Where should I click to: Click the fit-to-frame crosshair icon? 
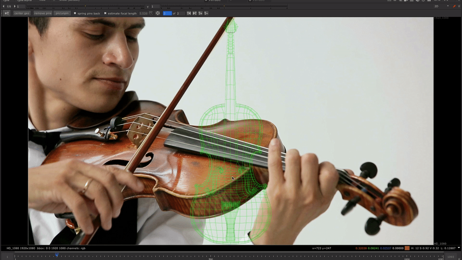coord(158,13)
